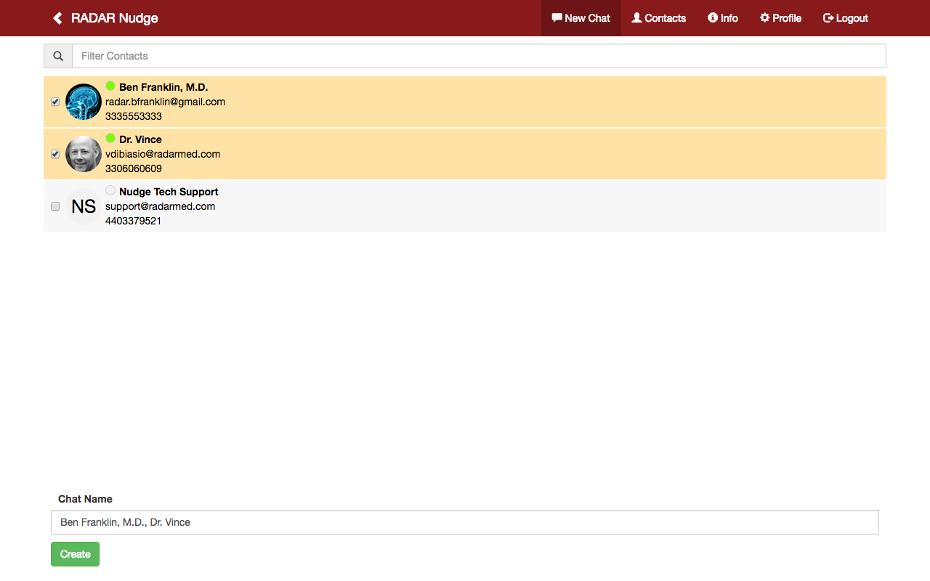
Task: Uncheck Ben Franklin, M.D. checkbox
Action: (x=55, y=102)
